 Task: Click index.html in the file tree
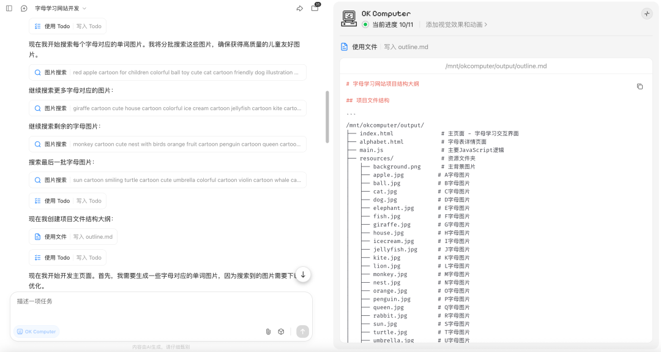376,133
